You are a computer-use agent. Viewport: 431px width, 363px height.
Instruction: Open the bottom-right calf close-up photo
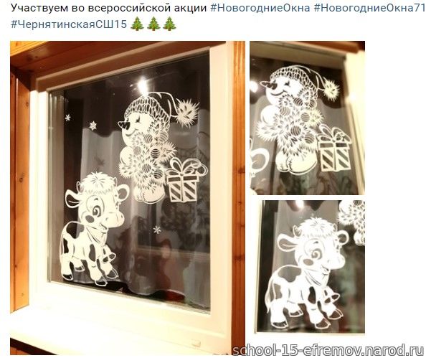coord(311,267)
